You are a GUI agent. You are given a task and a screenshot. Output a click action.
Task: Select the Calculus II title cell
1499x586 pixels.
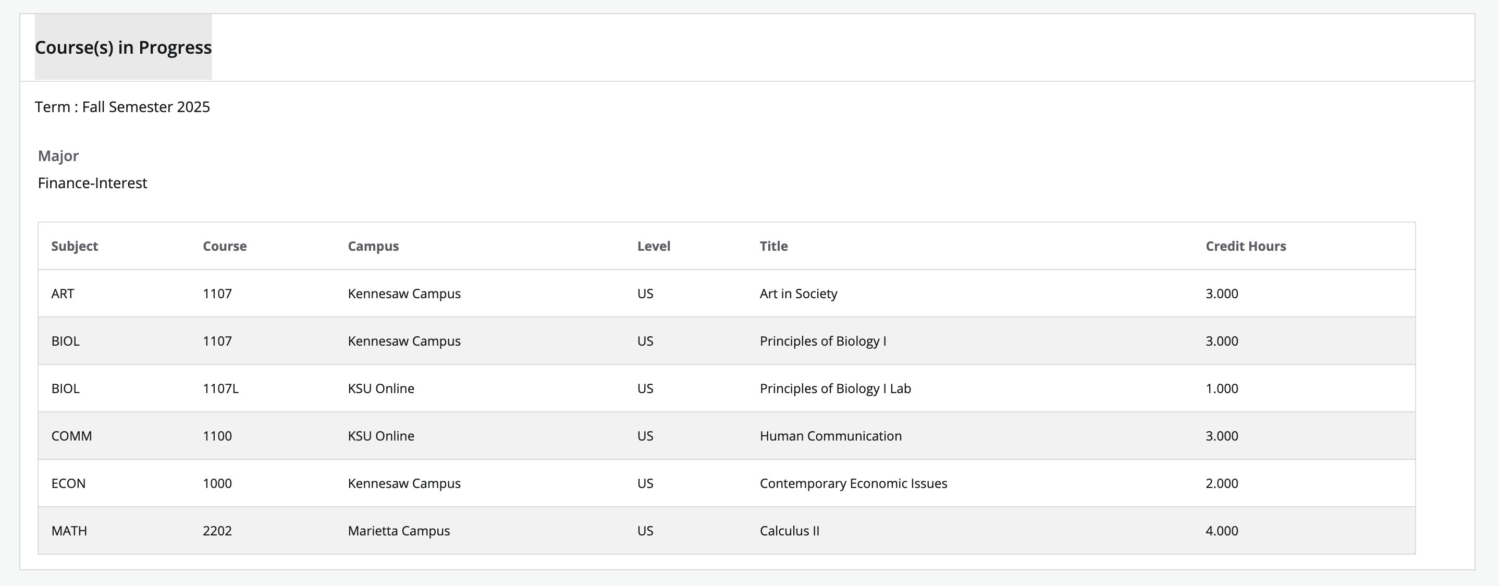[x=789, y=531]
